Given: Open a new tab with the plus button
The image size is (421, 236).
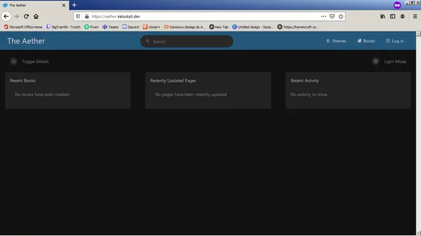Looking at the screenshot, I should point(74,5).
